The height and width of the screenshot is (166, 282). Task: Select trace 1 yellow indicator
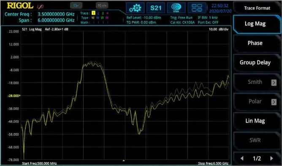[x=93, y=13]
